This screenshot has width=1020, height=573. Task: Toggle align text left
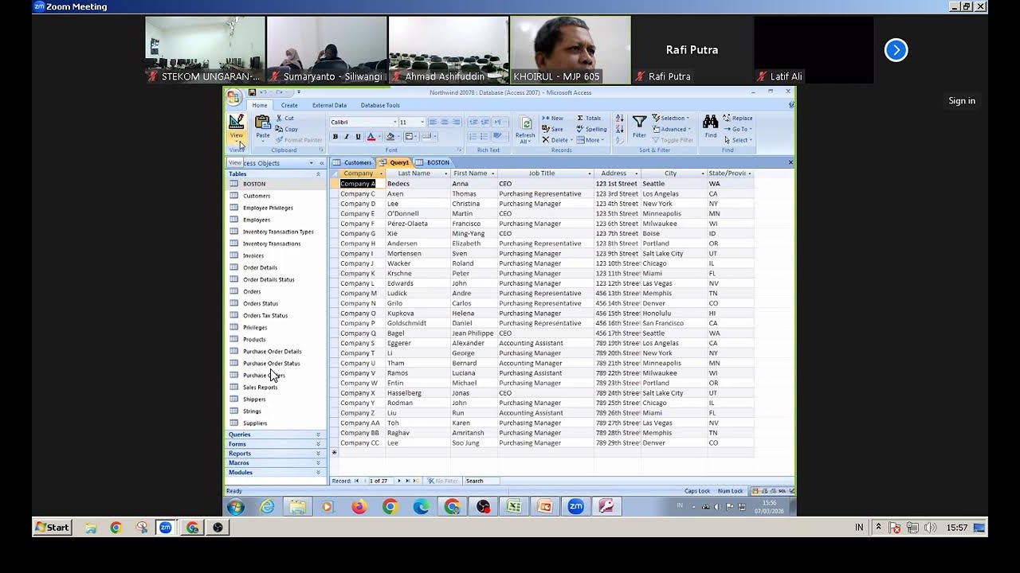[433, 122]
